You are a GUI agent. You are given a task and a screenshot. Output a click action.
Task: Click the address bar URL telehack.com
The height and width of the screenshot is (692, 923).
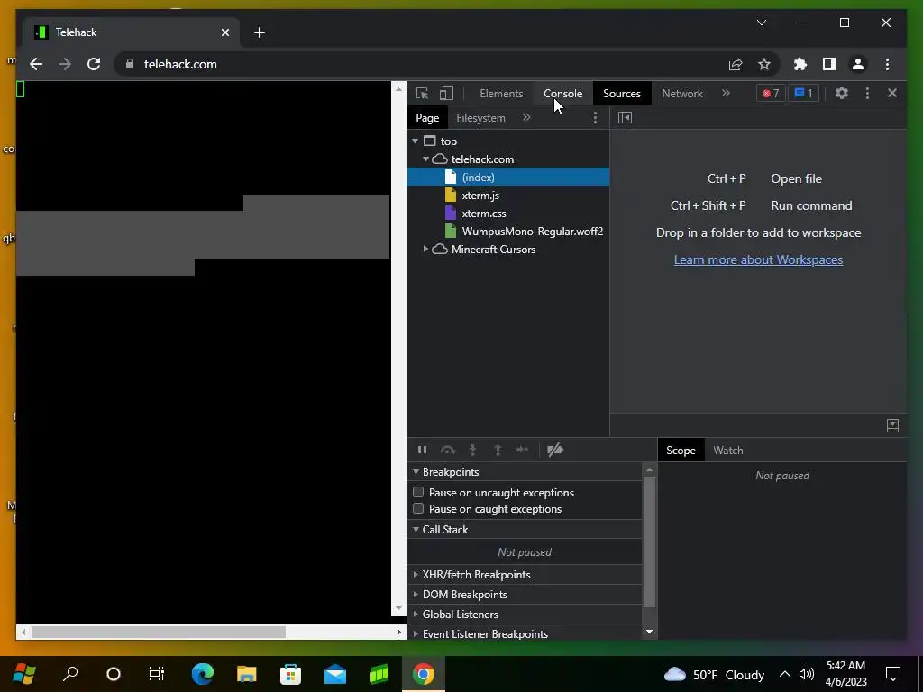coord(180,64)
